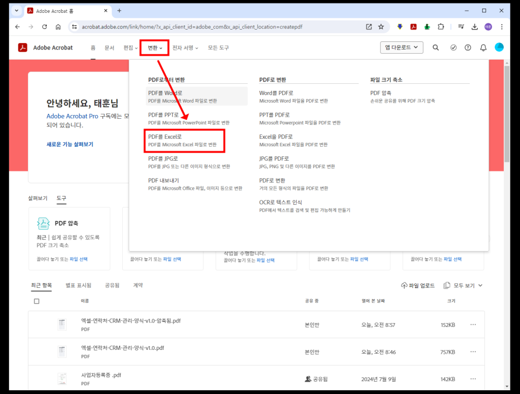Open the notifications bell icon

click(483, 48)
